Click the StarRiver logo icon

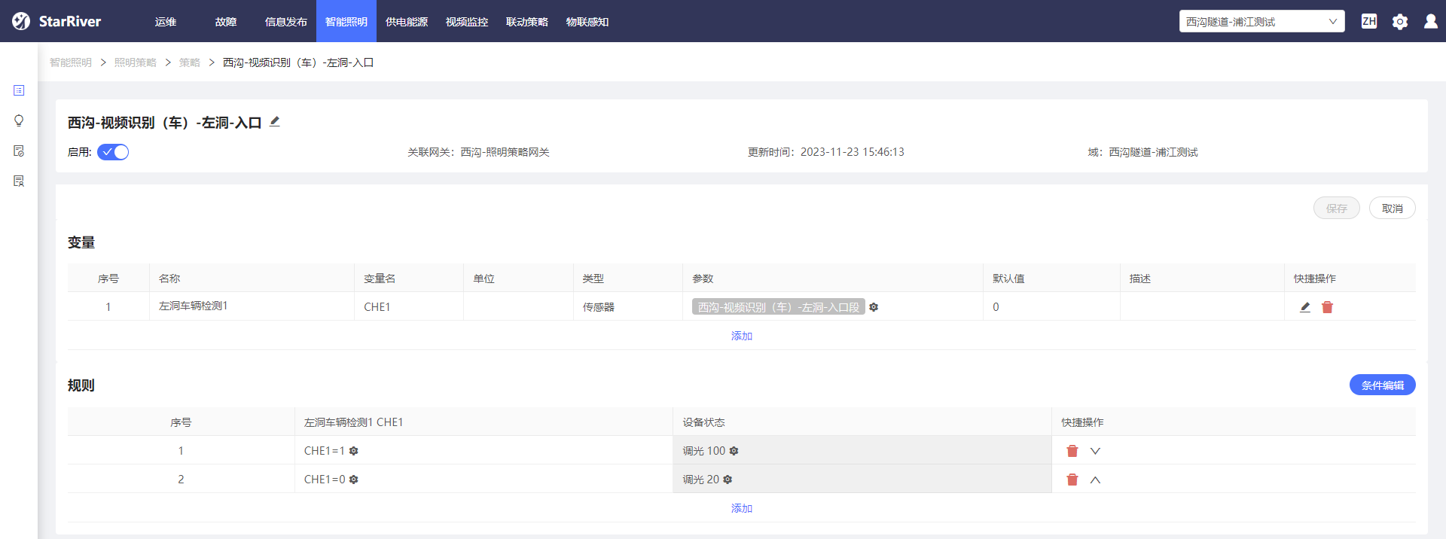point(21,21)
